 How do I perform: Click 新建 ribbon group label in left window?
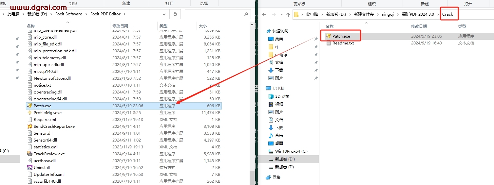[126, 3]
